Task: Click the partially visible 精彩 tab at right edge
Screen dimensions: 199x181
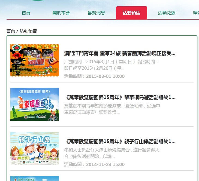Action: [196, 13]
